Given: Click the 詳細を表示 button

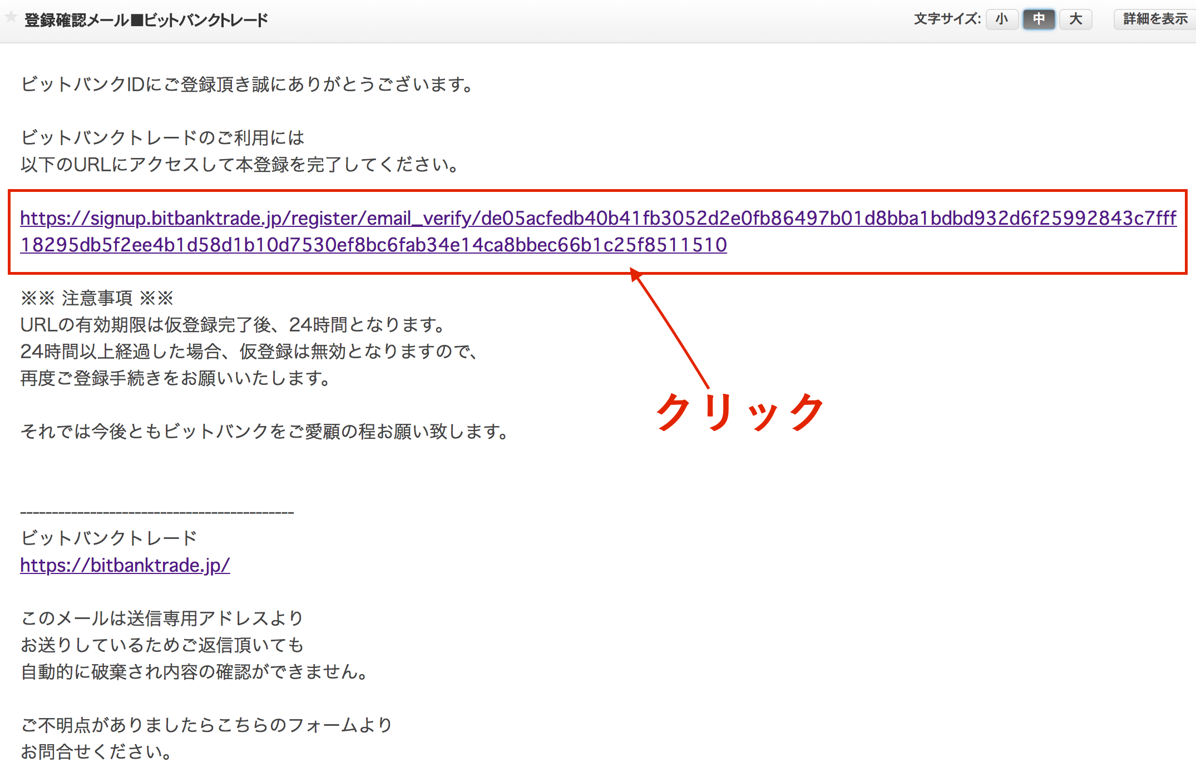Looking at the screenshot, I should point(1155,19).
